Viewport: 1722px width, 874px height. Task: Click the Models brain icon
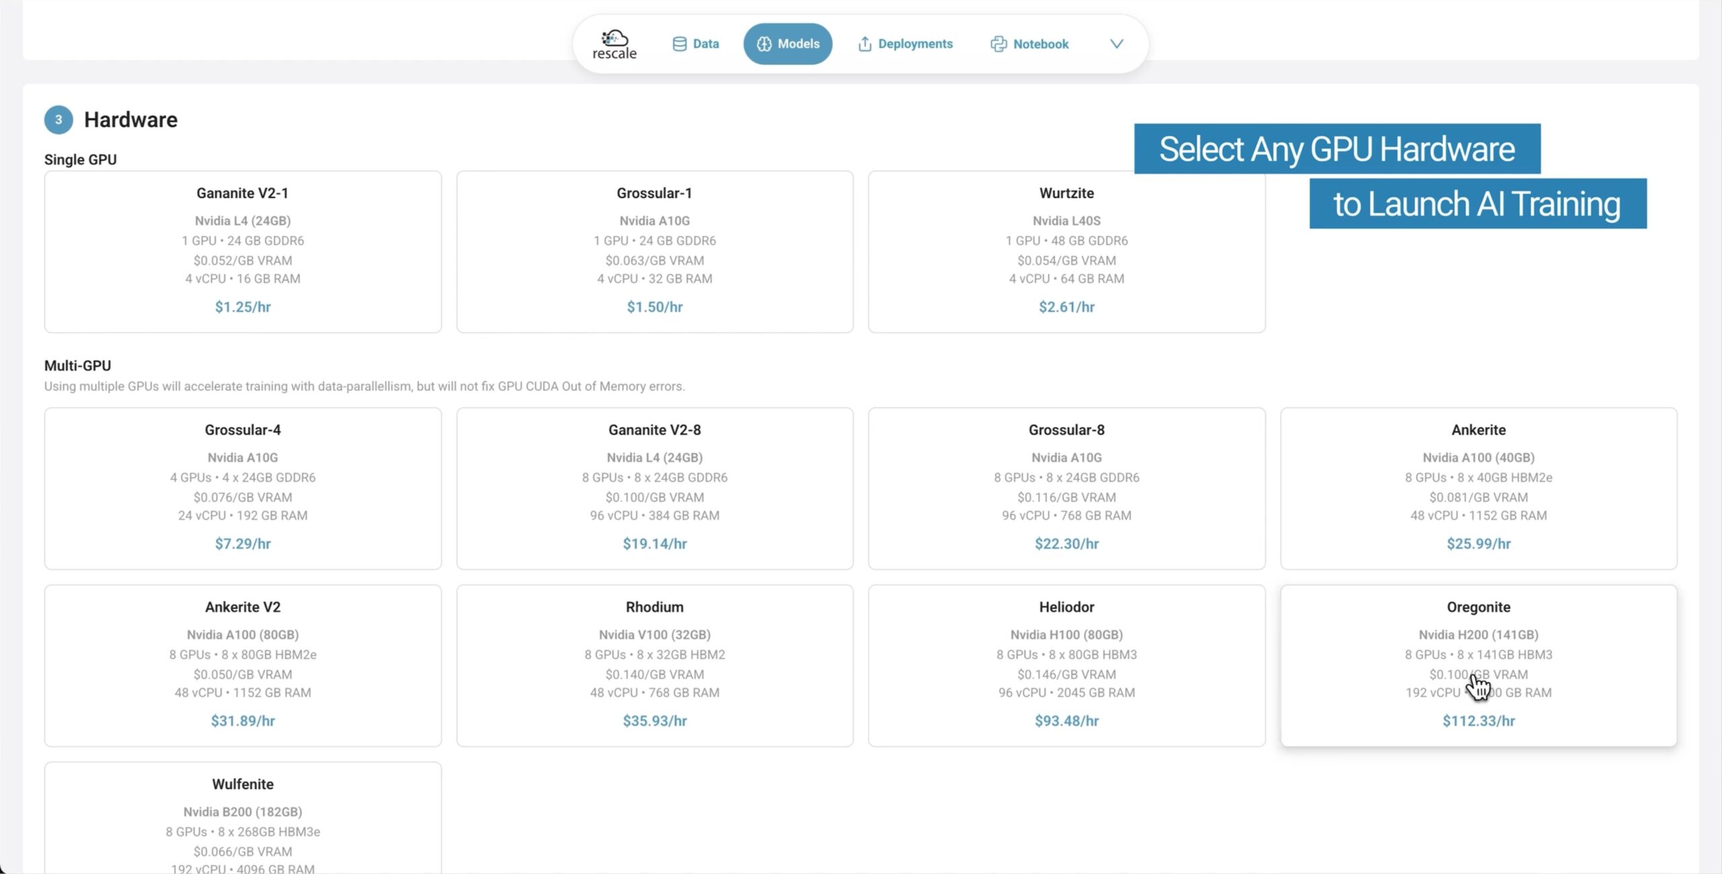tap(764, 44)
